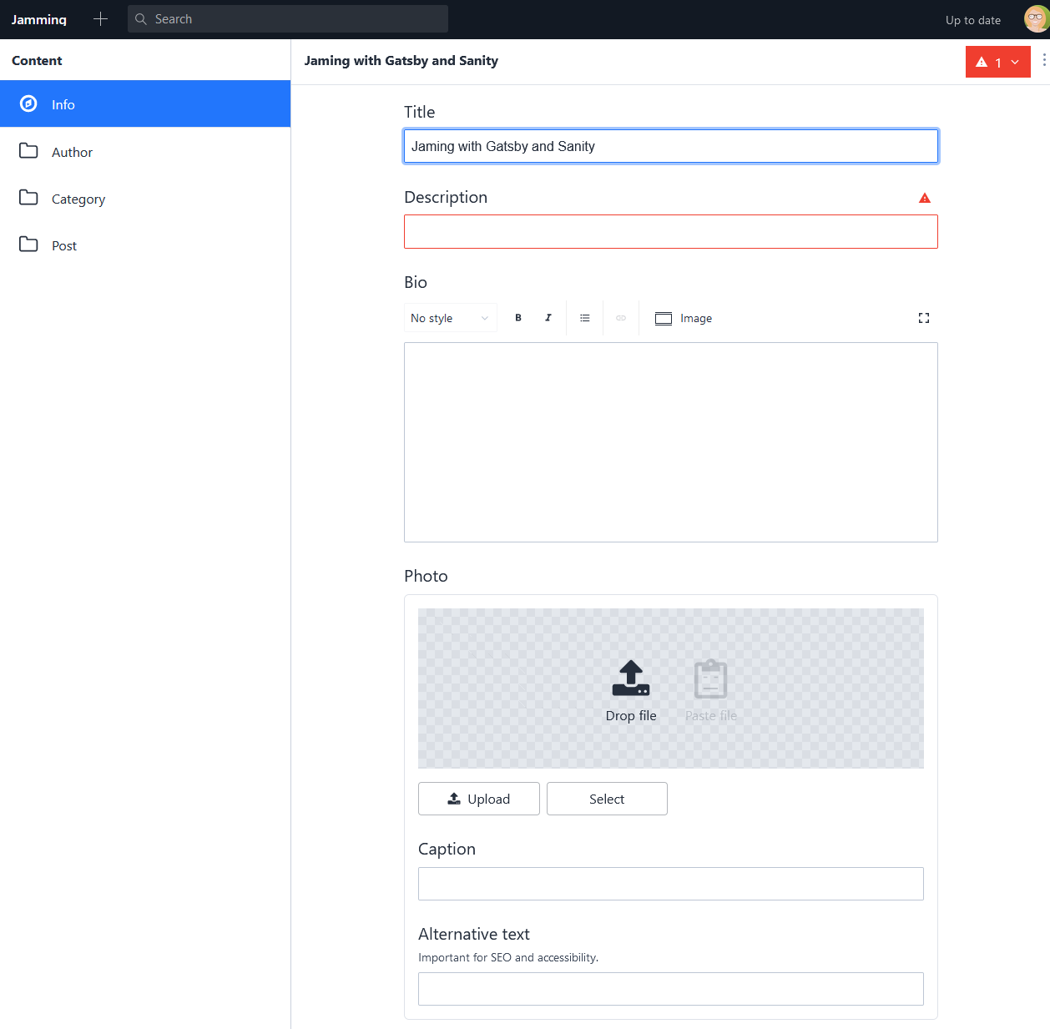Open the three-dot document menu
The image size is (1050, 1029).
pyautogui.click(x=1043, y=60)
